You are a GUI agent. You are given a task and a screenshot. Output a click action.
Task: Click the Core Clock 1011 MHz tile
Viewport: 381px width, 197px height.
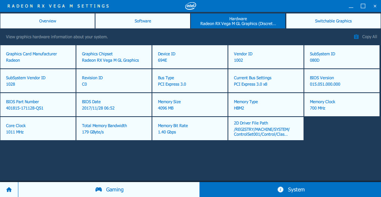pyautogui.click(x=38, y=129)
